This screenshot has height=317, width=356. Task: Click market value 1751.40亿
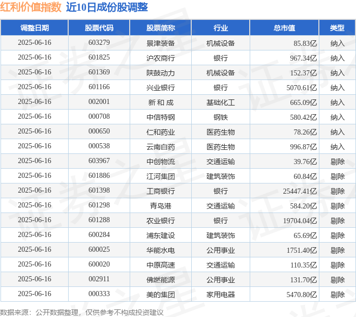(302, 250)
